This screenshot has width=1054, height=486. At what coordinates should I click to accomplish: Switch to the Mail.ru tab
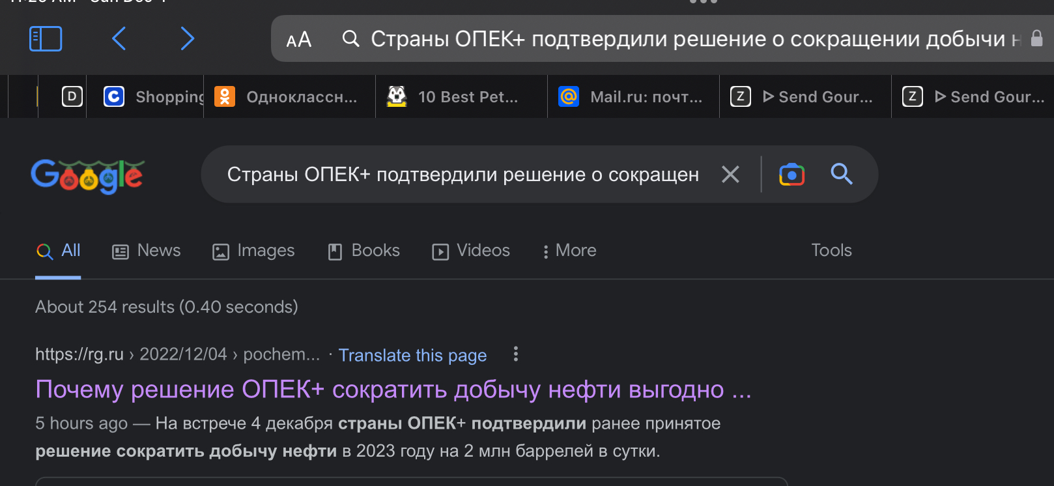(633, 97)
